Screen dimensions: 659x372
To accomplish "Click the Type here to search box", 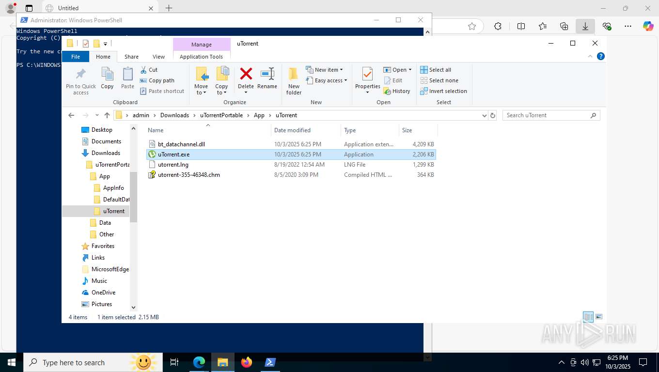I will click(x=93, y=362).
